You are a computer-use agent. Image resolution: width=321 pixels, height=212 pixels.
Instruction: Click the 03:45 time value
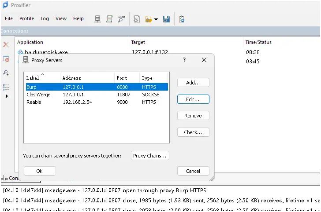tap(253, 62)
